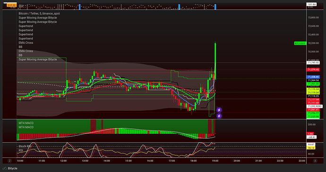
Task: Select the second Supertrend indicator legend
Action: tap(26, 30)
